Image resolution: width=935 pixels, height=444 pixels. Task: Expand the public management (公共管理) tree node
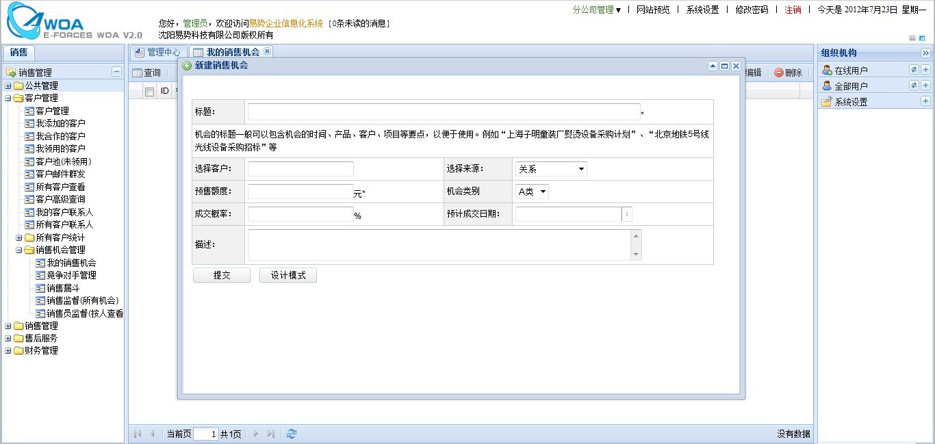(8, 86)
